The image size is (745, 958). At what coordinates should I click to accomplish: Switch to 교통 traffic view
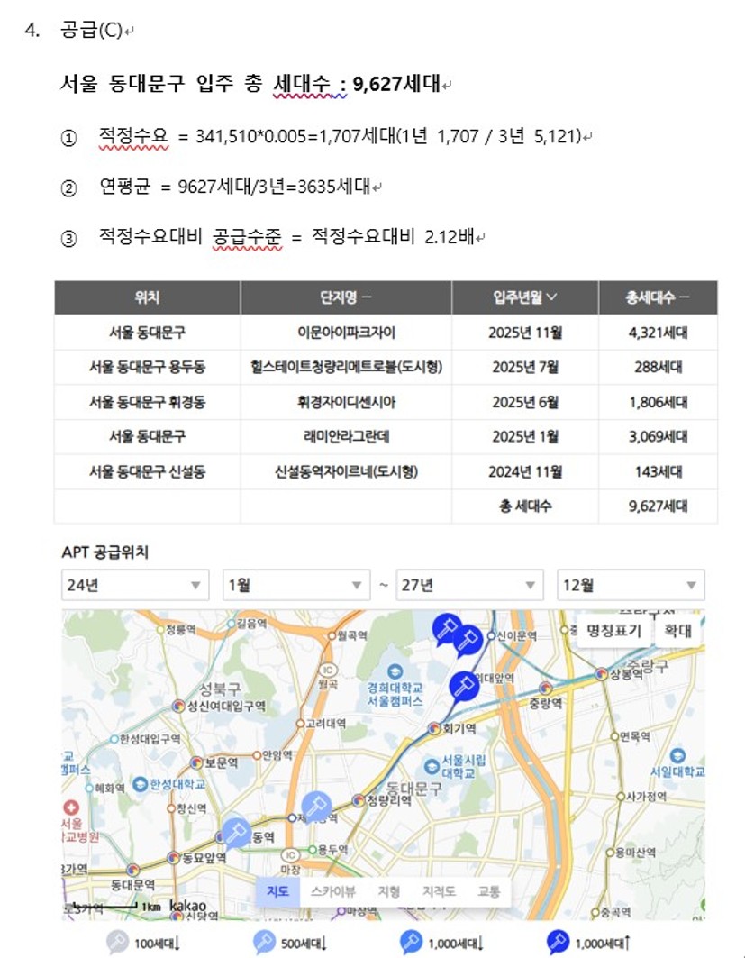click(x=488, y=891)
